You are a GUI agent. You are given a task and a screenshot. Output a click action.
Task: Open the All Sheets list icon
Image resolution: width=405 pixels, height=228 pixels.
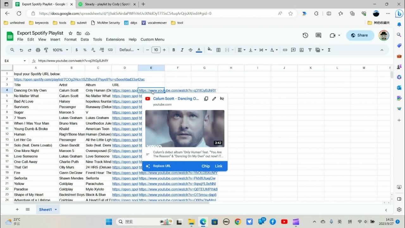(28, 210)
